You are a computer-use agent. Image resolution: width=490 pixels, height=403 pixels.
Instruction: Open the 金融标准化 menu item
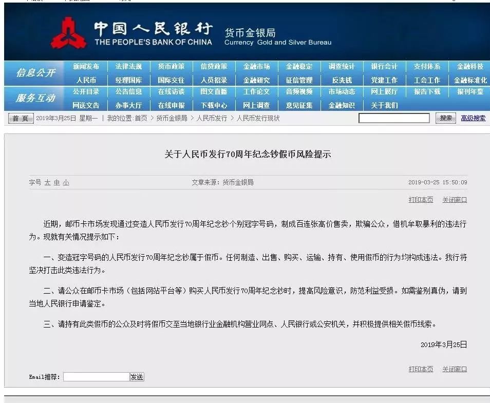coord(470,80)
